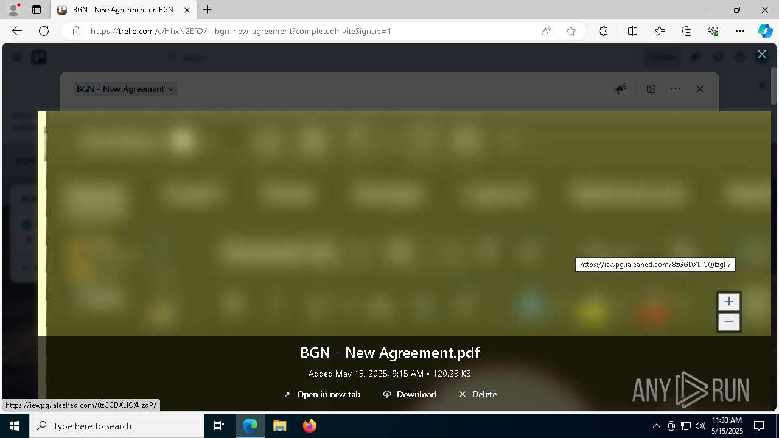Image resolution: width=779 pixels, height=438 pixels.
Task: Go back to the previous page
Action: (17, 31)
